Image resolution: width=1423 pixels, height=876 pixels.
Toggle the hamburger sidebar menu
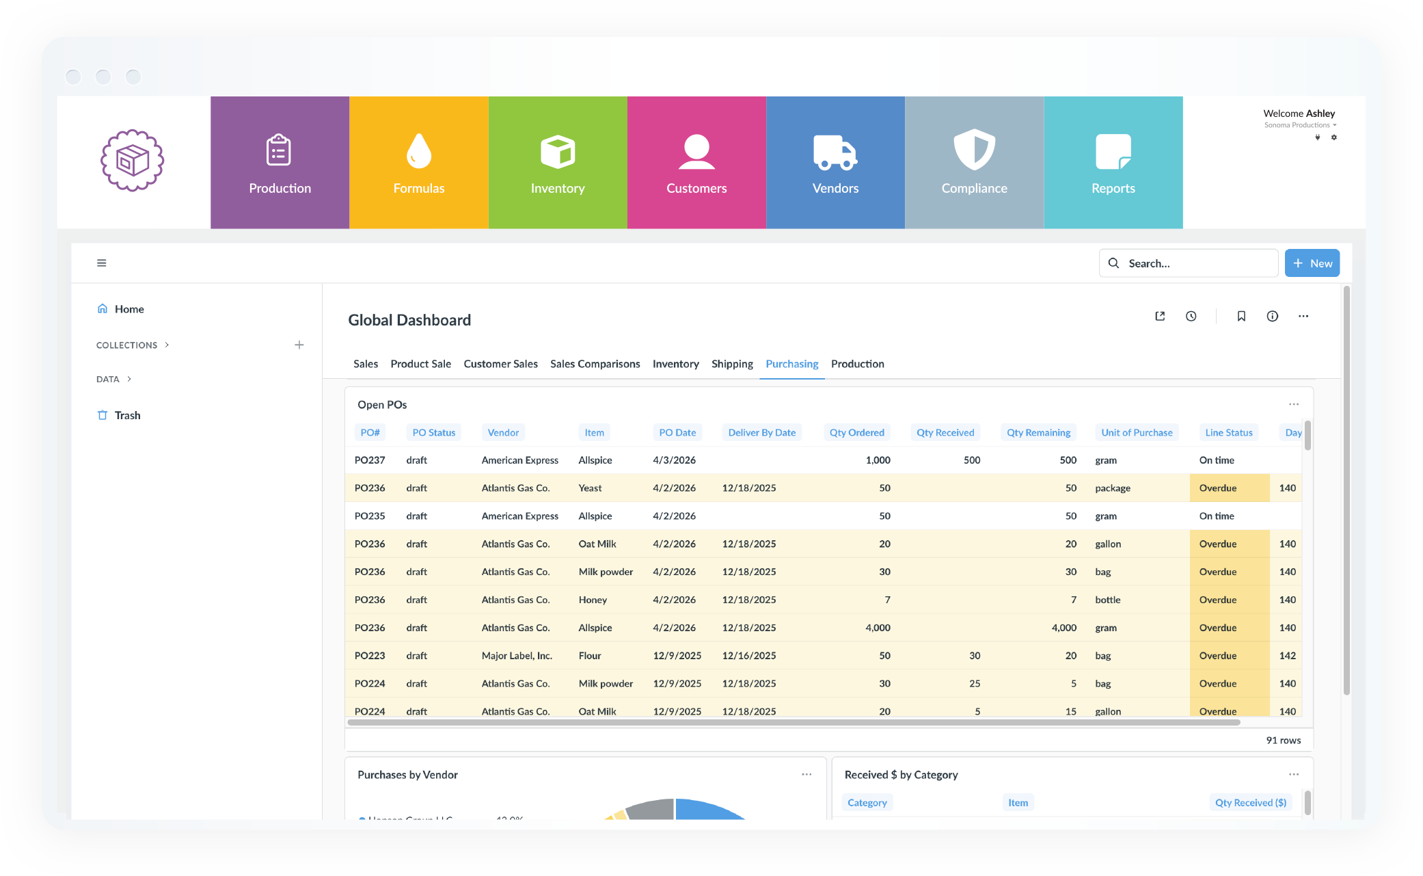point(102,263)
